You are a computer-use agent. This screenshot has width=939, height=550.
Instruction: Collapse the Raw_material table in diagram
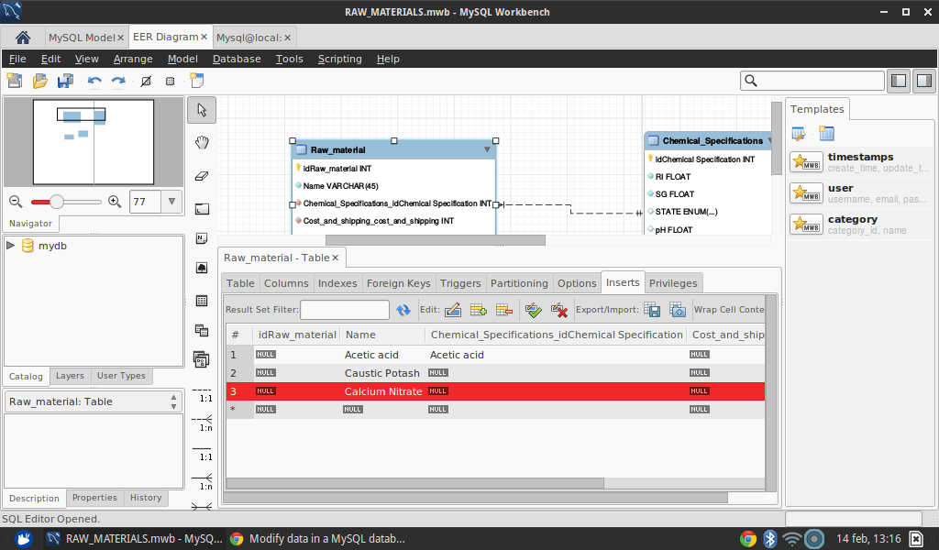click(487, 149)
